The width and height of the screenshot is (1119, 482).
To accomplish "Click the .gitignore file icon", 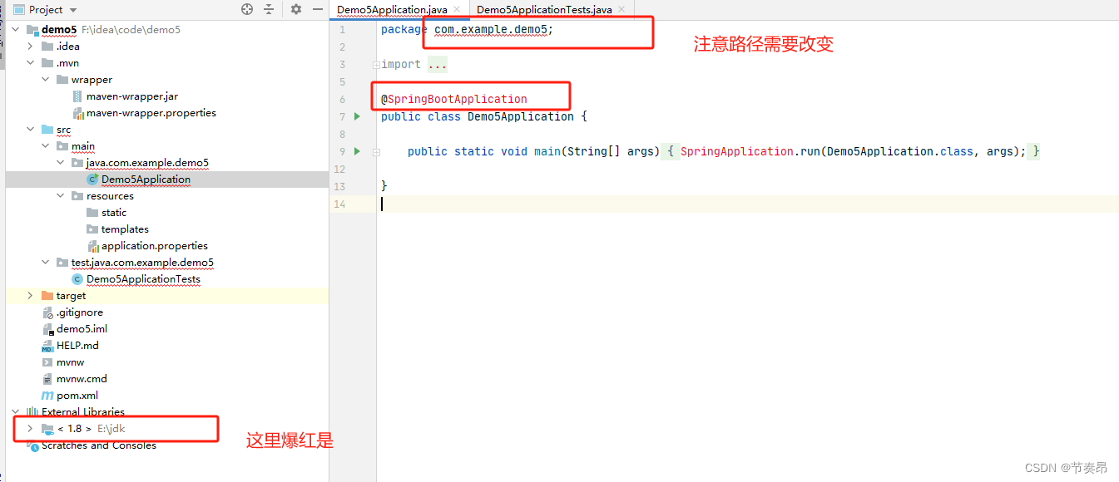I will pyautogui.click(x=47, y=312).
